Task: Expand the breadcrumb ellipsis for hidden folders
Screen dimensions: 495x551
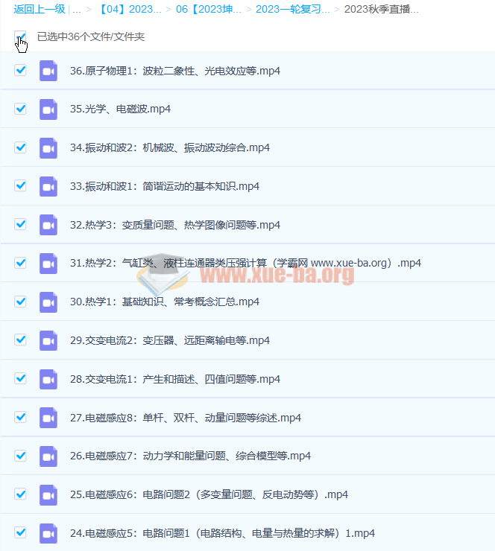Action: pyautogui.click(x=77, y=10)
